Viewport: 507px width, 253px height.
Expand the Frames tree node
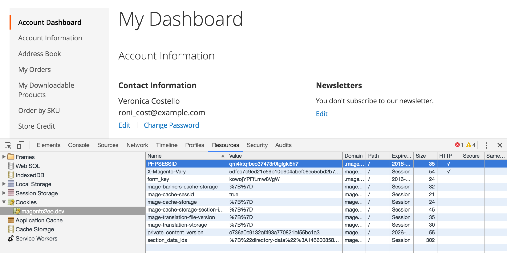(4, 157)
